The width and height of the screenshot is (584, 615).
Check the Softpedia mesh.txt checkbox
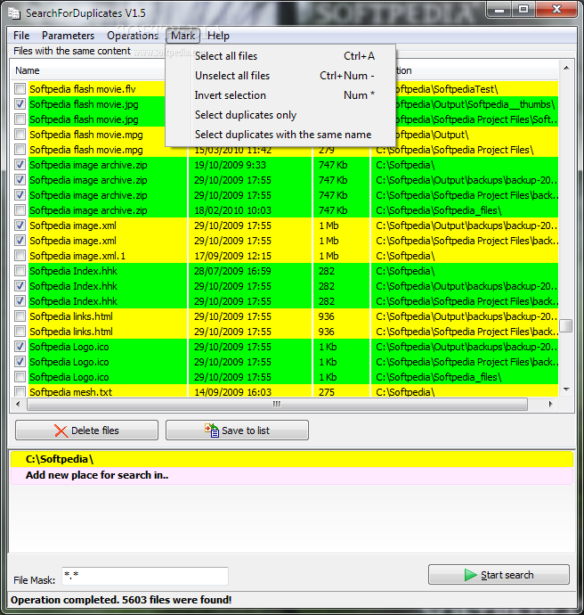click(x=20, y=392)
